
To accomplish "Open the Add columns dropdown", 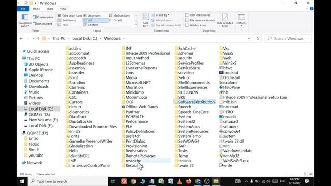I will [162, 20].
